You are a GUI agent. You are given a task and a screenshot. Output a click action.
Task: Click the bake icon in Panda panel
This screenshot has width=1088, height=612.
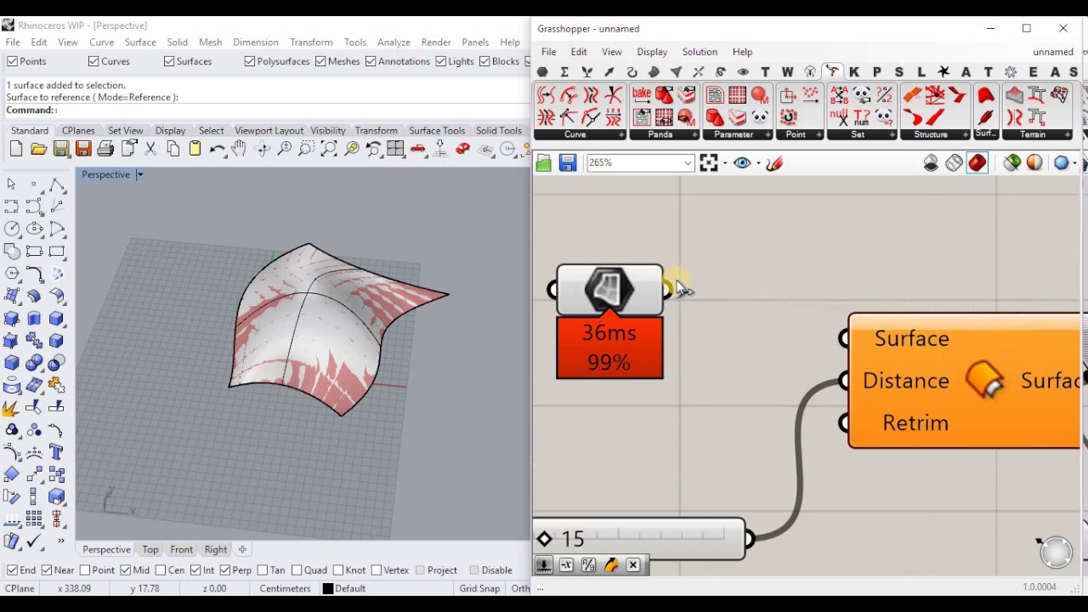click(642, 95)
